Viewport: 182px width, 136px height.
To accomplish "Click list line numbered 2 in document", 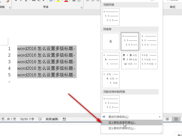I will coord(45,55).
